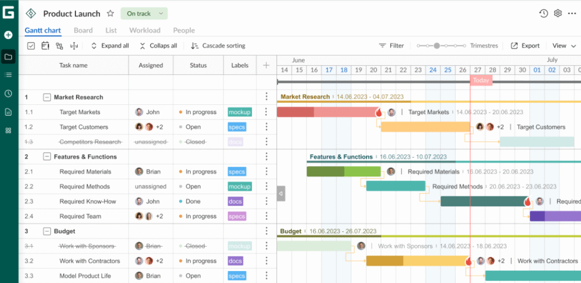Screen dimensions: 581x283
Task: Click Expand all button
Action: coord(110,46)
